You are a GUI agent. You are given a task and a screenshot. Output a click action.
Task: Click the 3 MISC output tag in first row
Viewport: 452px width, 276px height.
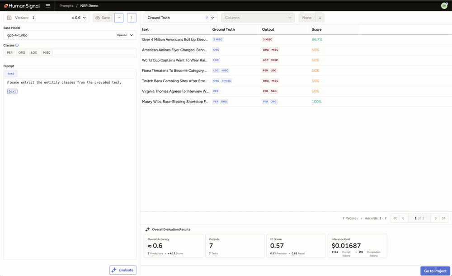point(267,39)
